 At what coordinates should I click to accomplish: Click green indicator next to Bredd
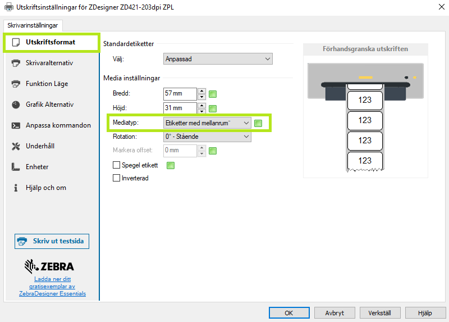(x=213, y=94)
